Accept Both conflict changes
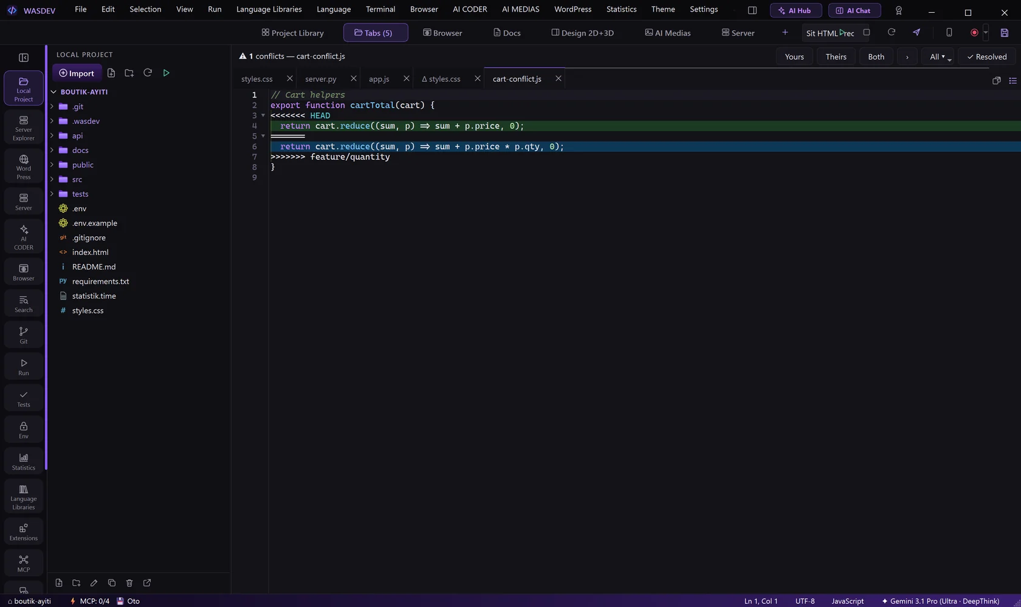The width and height of the screenshot is (1021, 607). click(x=876, y=56)
